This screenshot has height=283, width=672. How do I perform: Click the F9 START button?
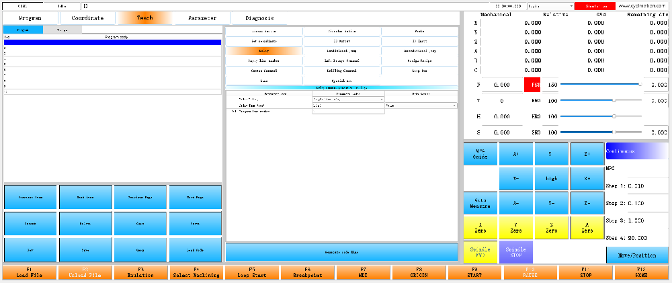click(x=475, y=272)
